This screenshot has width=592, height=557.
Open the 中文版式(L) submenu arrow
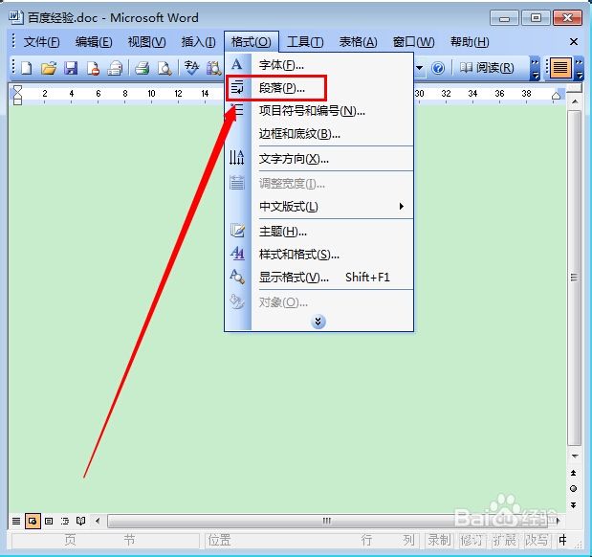point(402,207)
